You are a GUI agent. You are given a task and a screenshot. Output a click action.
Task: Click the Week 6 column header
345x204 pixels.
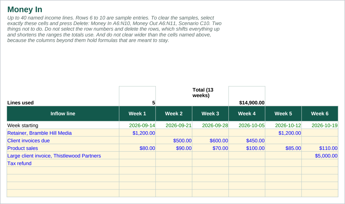[320, 114]
